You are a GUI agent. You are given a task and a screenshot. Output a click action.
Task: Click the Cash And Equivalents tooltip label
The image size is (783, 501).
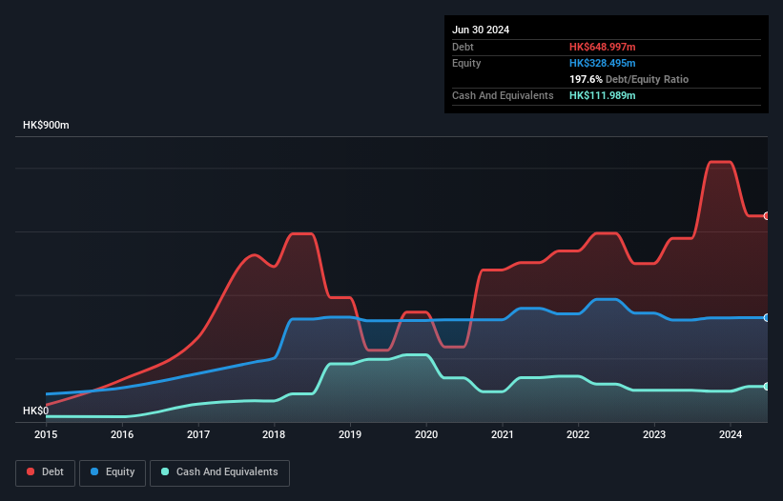pos(503,95)
